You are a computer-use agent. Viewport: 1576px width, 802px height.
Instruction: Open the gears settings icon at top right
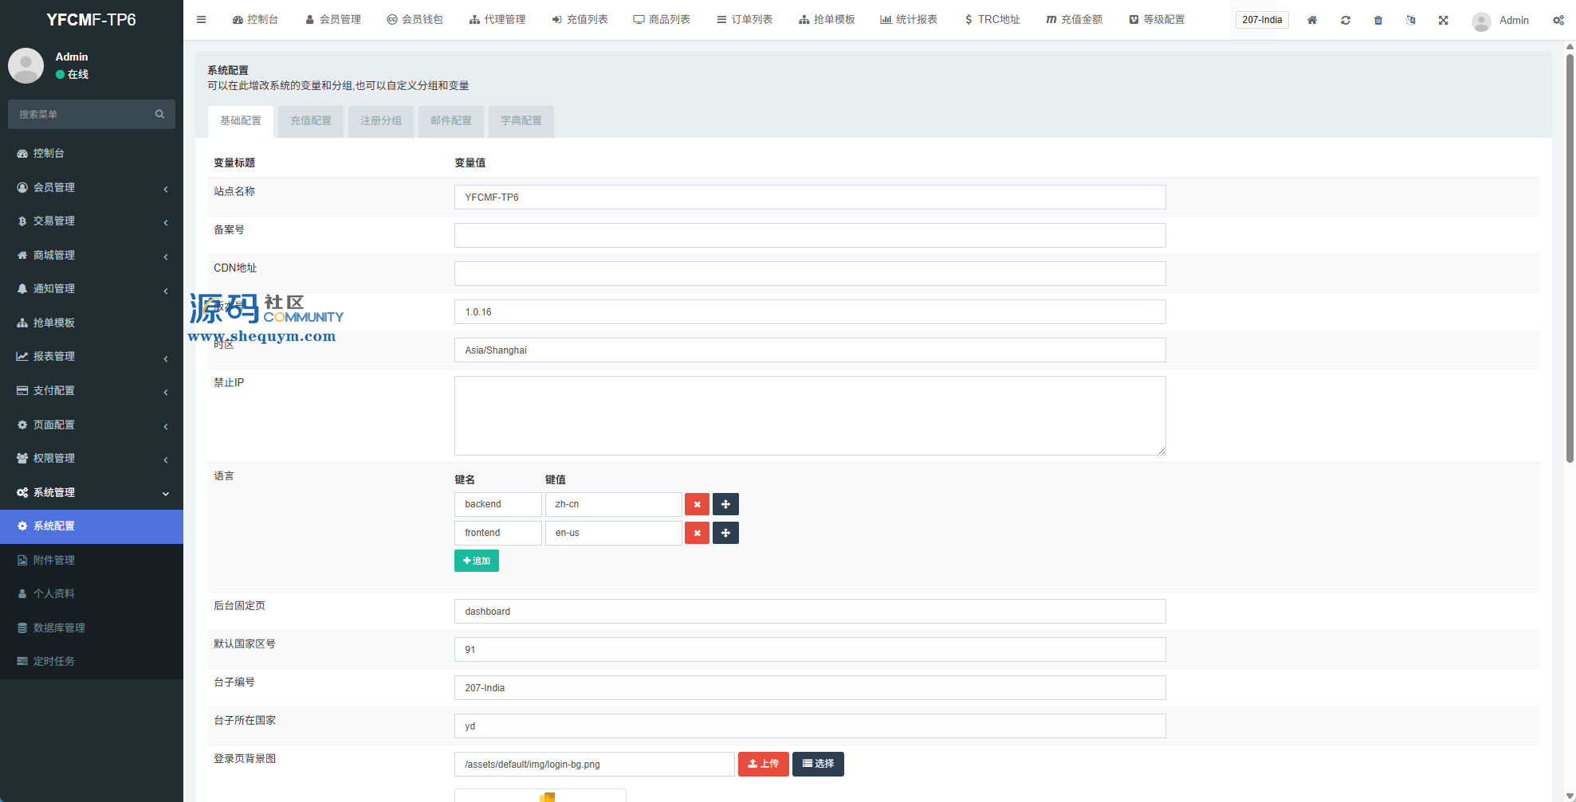(x=1558, y=20)
